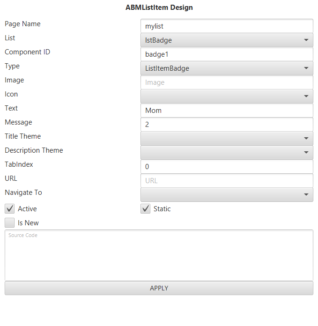Click the Message field showing 2
This screenshot has width=318, height=326.
[x=227, y=125]
